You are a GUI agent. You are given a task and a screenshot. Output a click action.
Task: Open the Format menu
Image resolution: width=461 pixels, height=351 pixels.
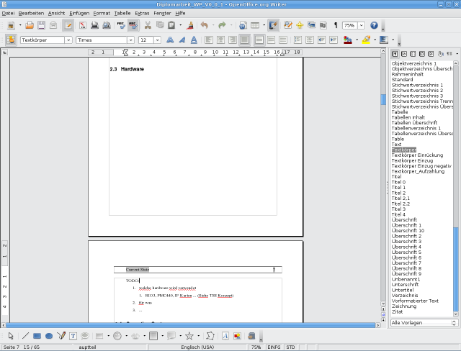pyautogui.click(x=102, y=13)
